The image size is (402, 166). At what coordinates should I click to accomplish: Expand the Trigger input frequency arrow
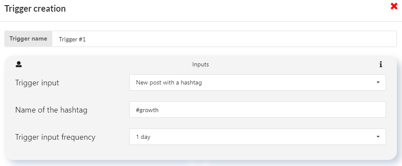point(378,137)
